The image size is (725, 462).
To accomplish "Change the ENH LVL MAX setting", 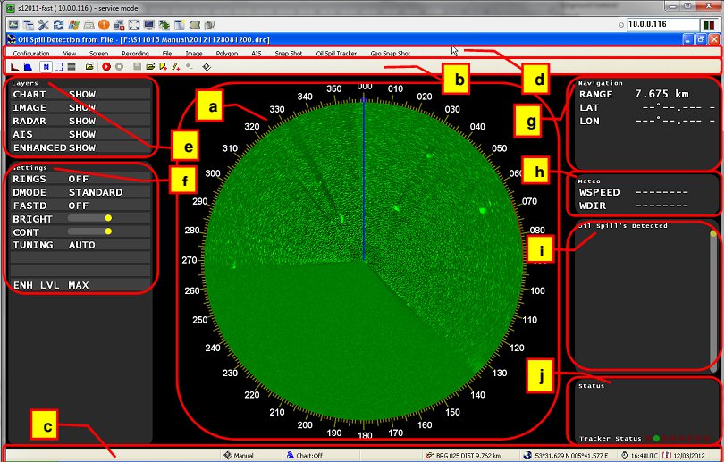I will 79,285.
